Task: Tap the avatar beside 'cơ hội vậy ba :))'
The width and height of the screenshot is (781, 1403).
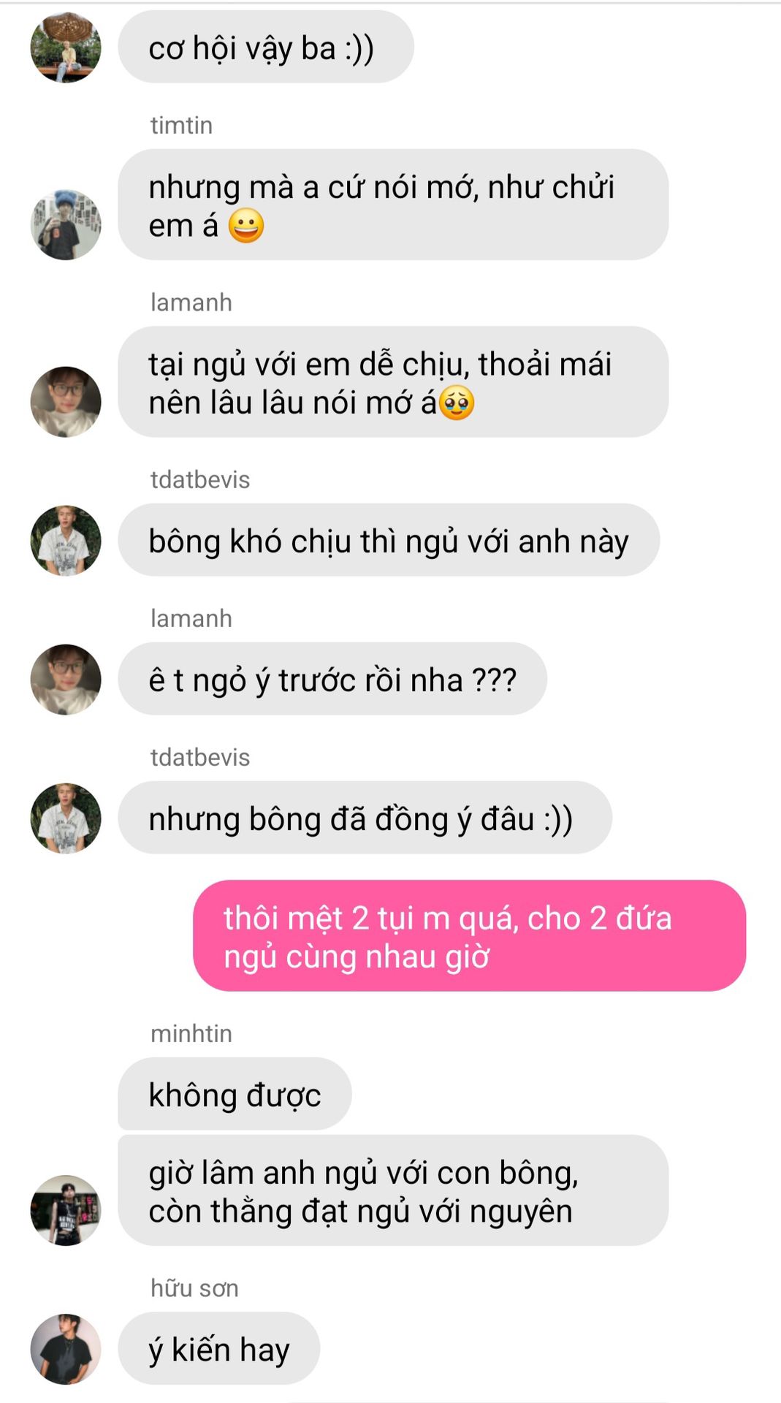Action: [x=66, y=47]
